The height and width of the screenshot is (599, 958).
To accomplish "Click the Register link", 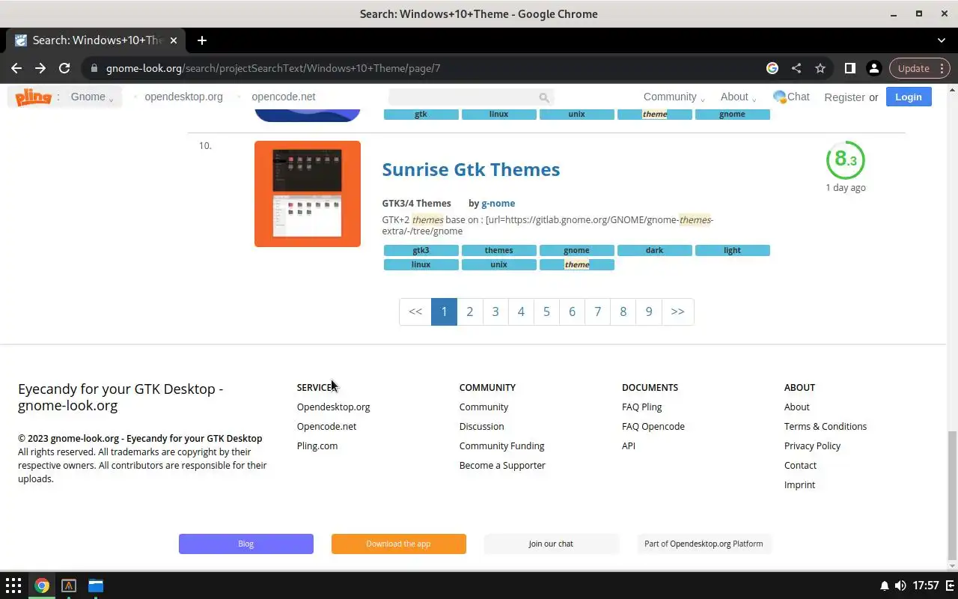I will pyautogui.click(x=844, y=97).
